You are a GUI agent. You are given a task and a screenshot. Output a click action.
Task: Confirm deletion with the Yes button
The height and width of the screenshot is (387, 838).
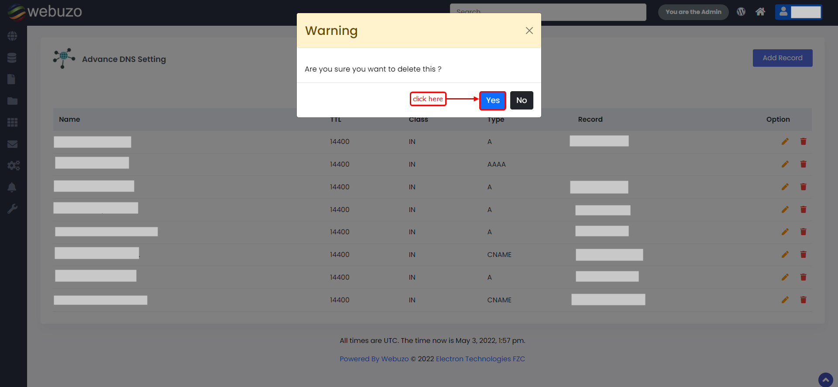tap(492, 100)
